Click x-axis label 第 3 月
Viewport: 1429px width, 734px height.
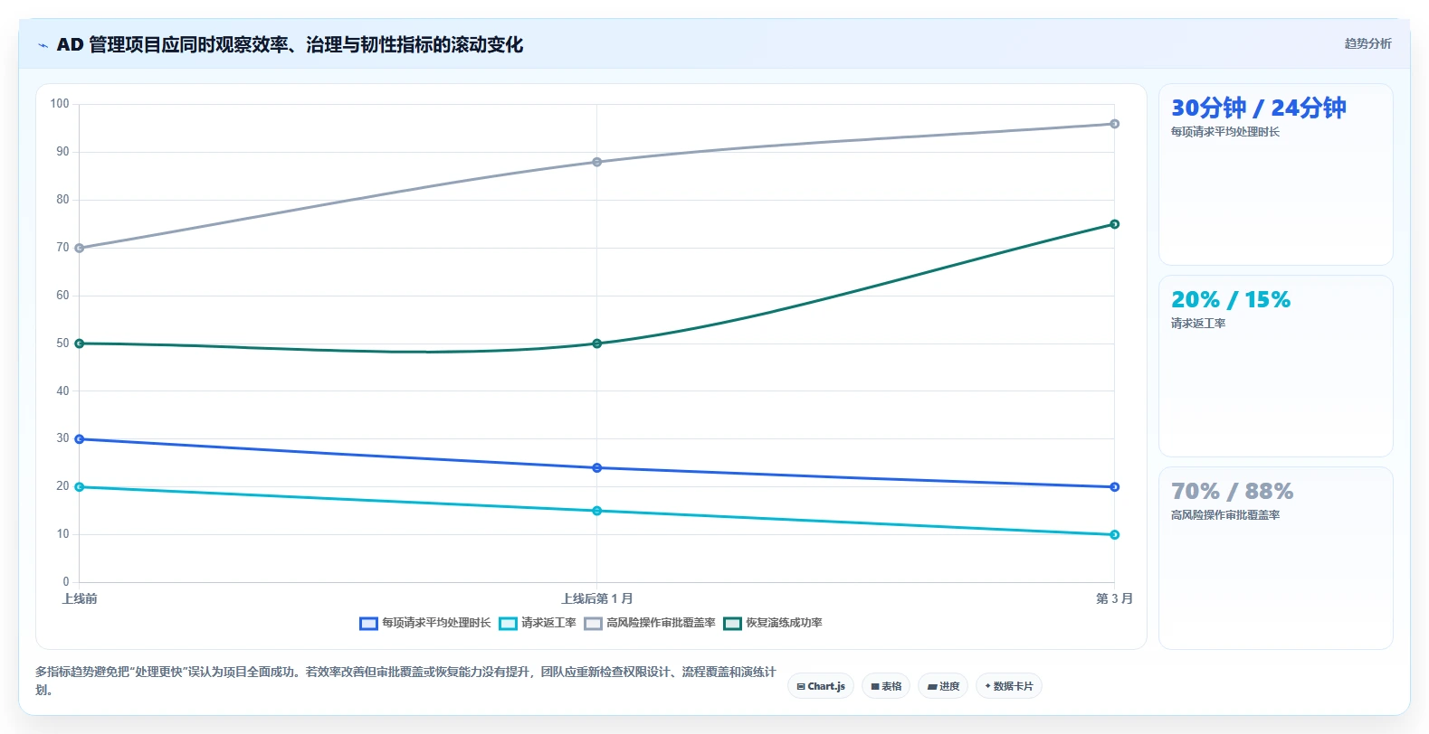click(x=1114, y=598)
